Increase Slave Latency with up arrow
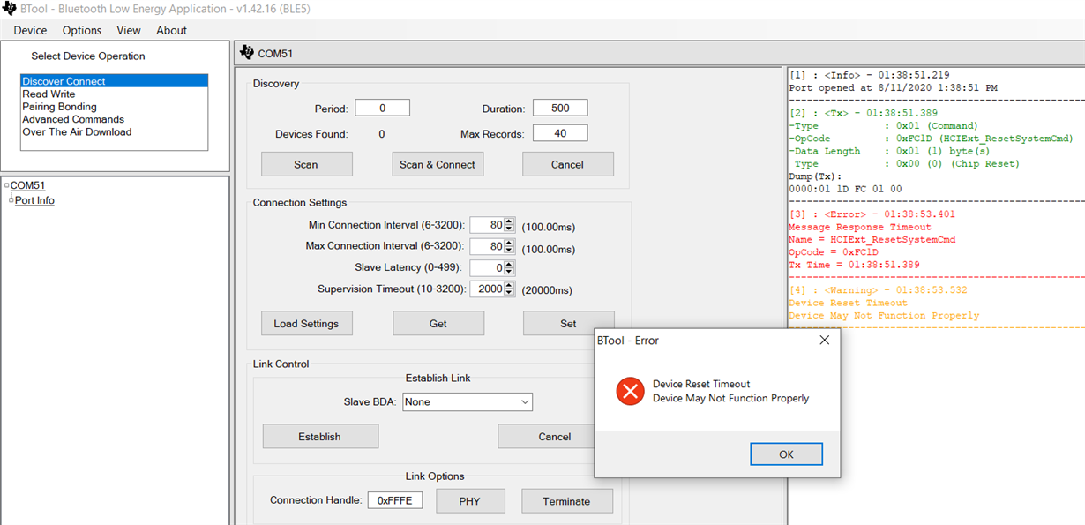 [x=509, y=264]
